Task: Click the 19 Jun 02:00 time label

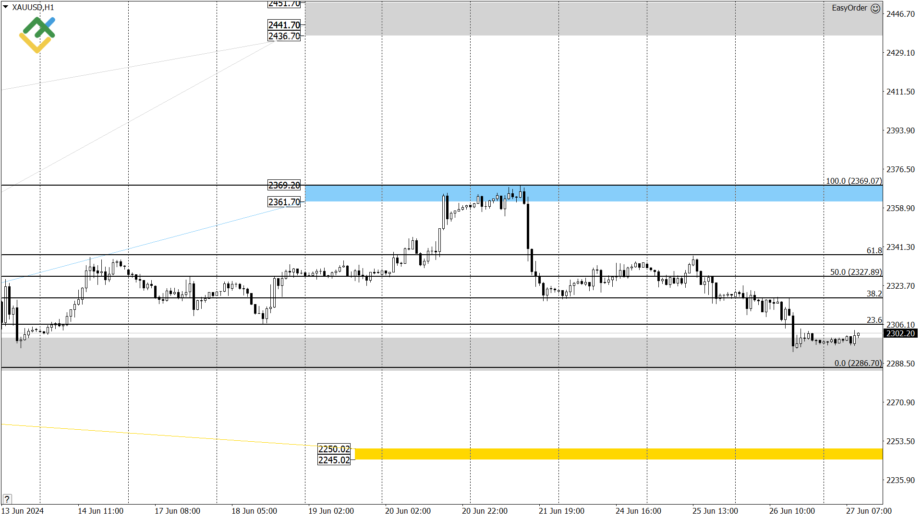Action: pyautogui.click(x=331, y=511)
